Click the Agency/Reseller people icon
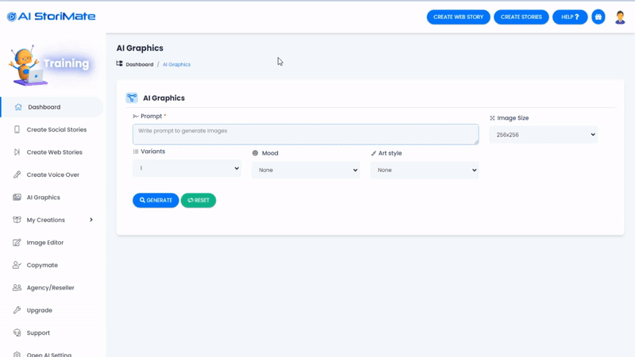The height and width of the screenshot is (357, 635). pos(17,287)
